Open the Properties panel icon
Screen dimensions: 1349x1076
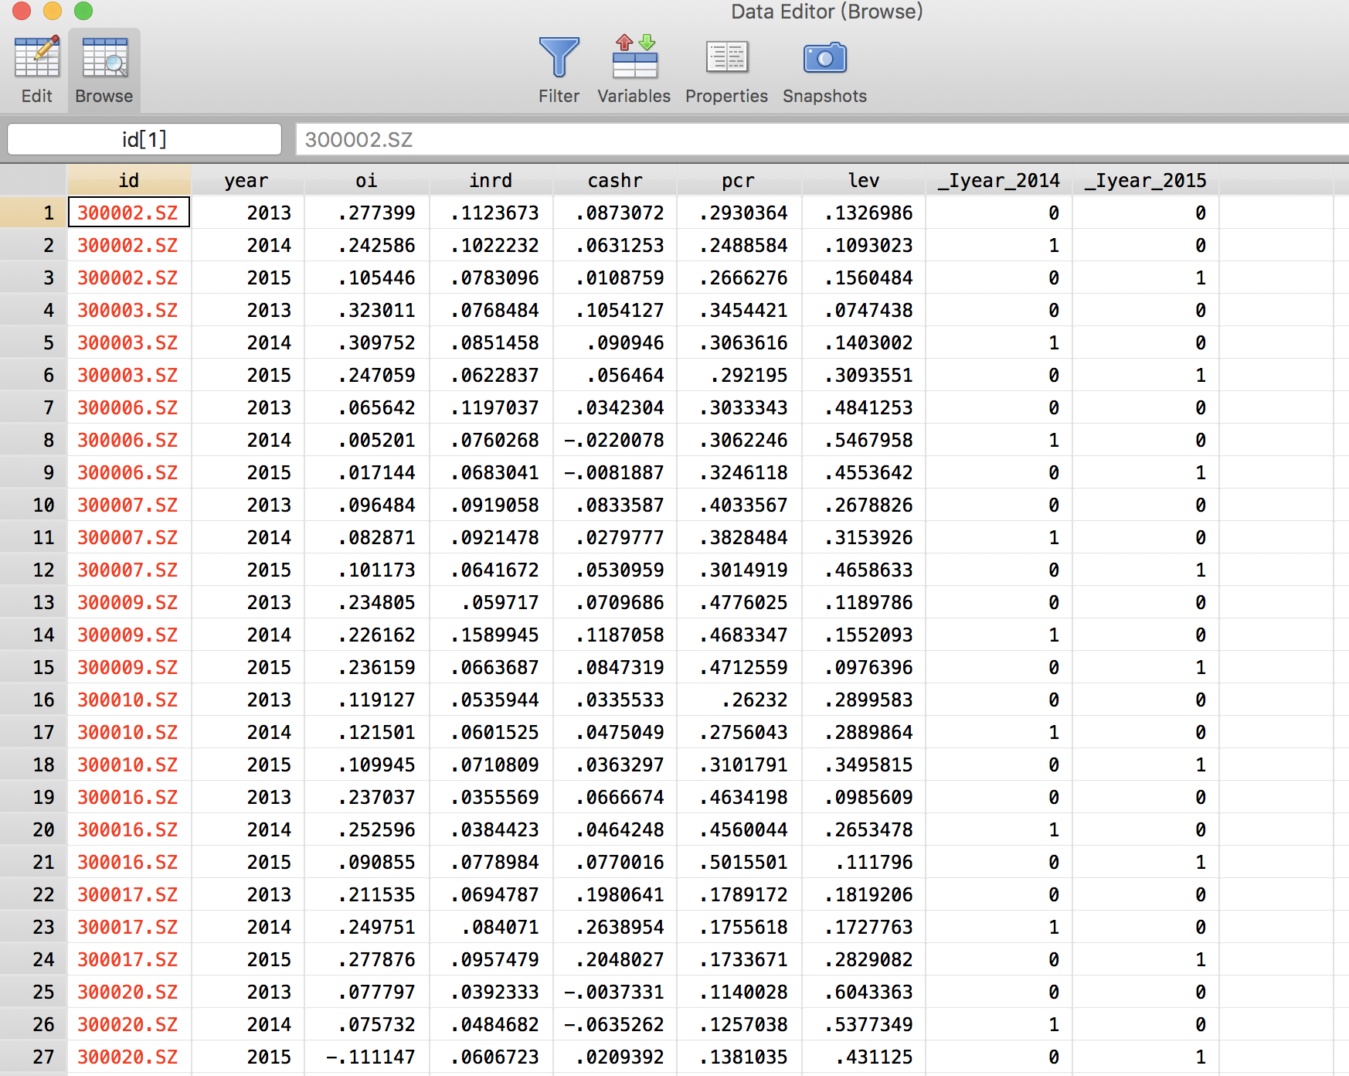tap(726, 57)
